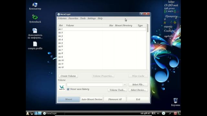Open the Дополнитель на информа... document icon
Screen dimensions: 207x116
(35, 34)
